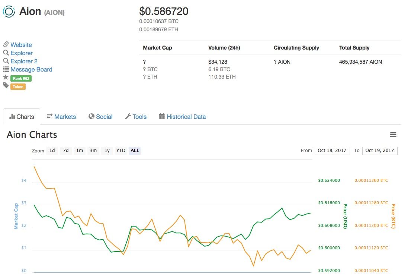This screenshot has width=411, height=275.
Task: Click the Volume (24h) column header
Action: coord(224,48)
